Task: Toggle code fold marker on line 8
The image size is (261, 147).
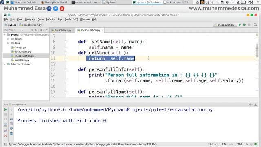Action: tap(66, 42)
